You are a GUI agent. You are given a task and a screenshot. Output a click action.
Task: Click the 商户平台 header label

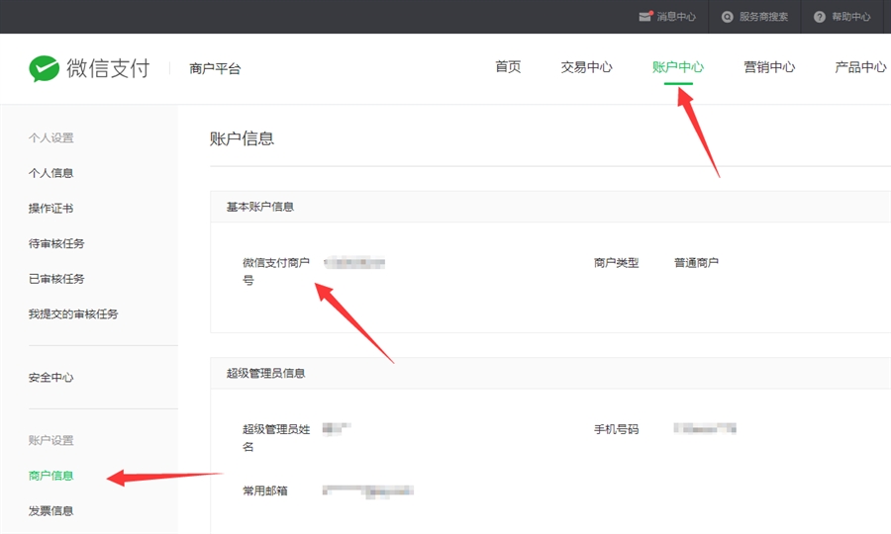[x=215, y=69]
